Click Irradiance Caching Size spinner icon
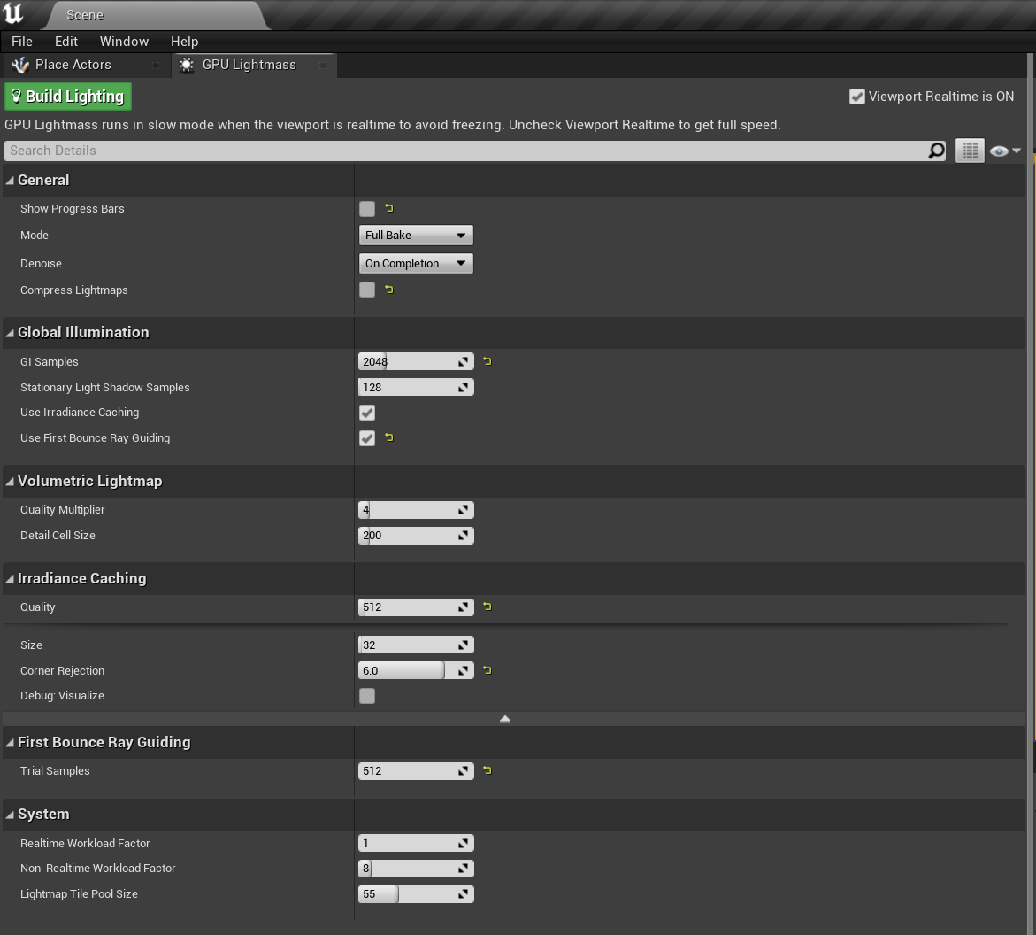This screenshot has width=1036, height=935. pyautogui.click(x=464, y=645)
